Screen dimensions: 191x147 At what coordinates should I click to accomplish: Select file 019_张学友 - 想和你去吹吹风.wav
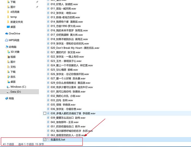coord(70,43)
